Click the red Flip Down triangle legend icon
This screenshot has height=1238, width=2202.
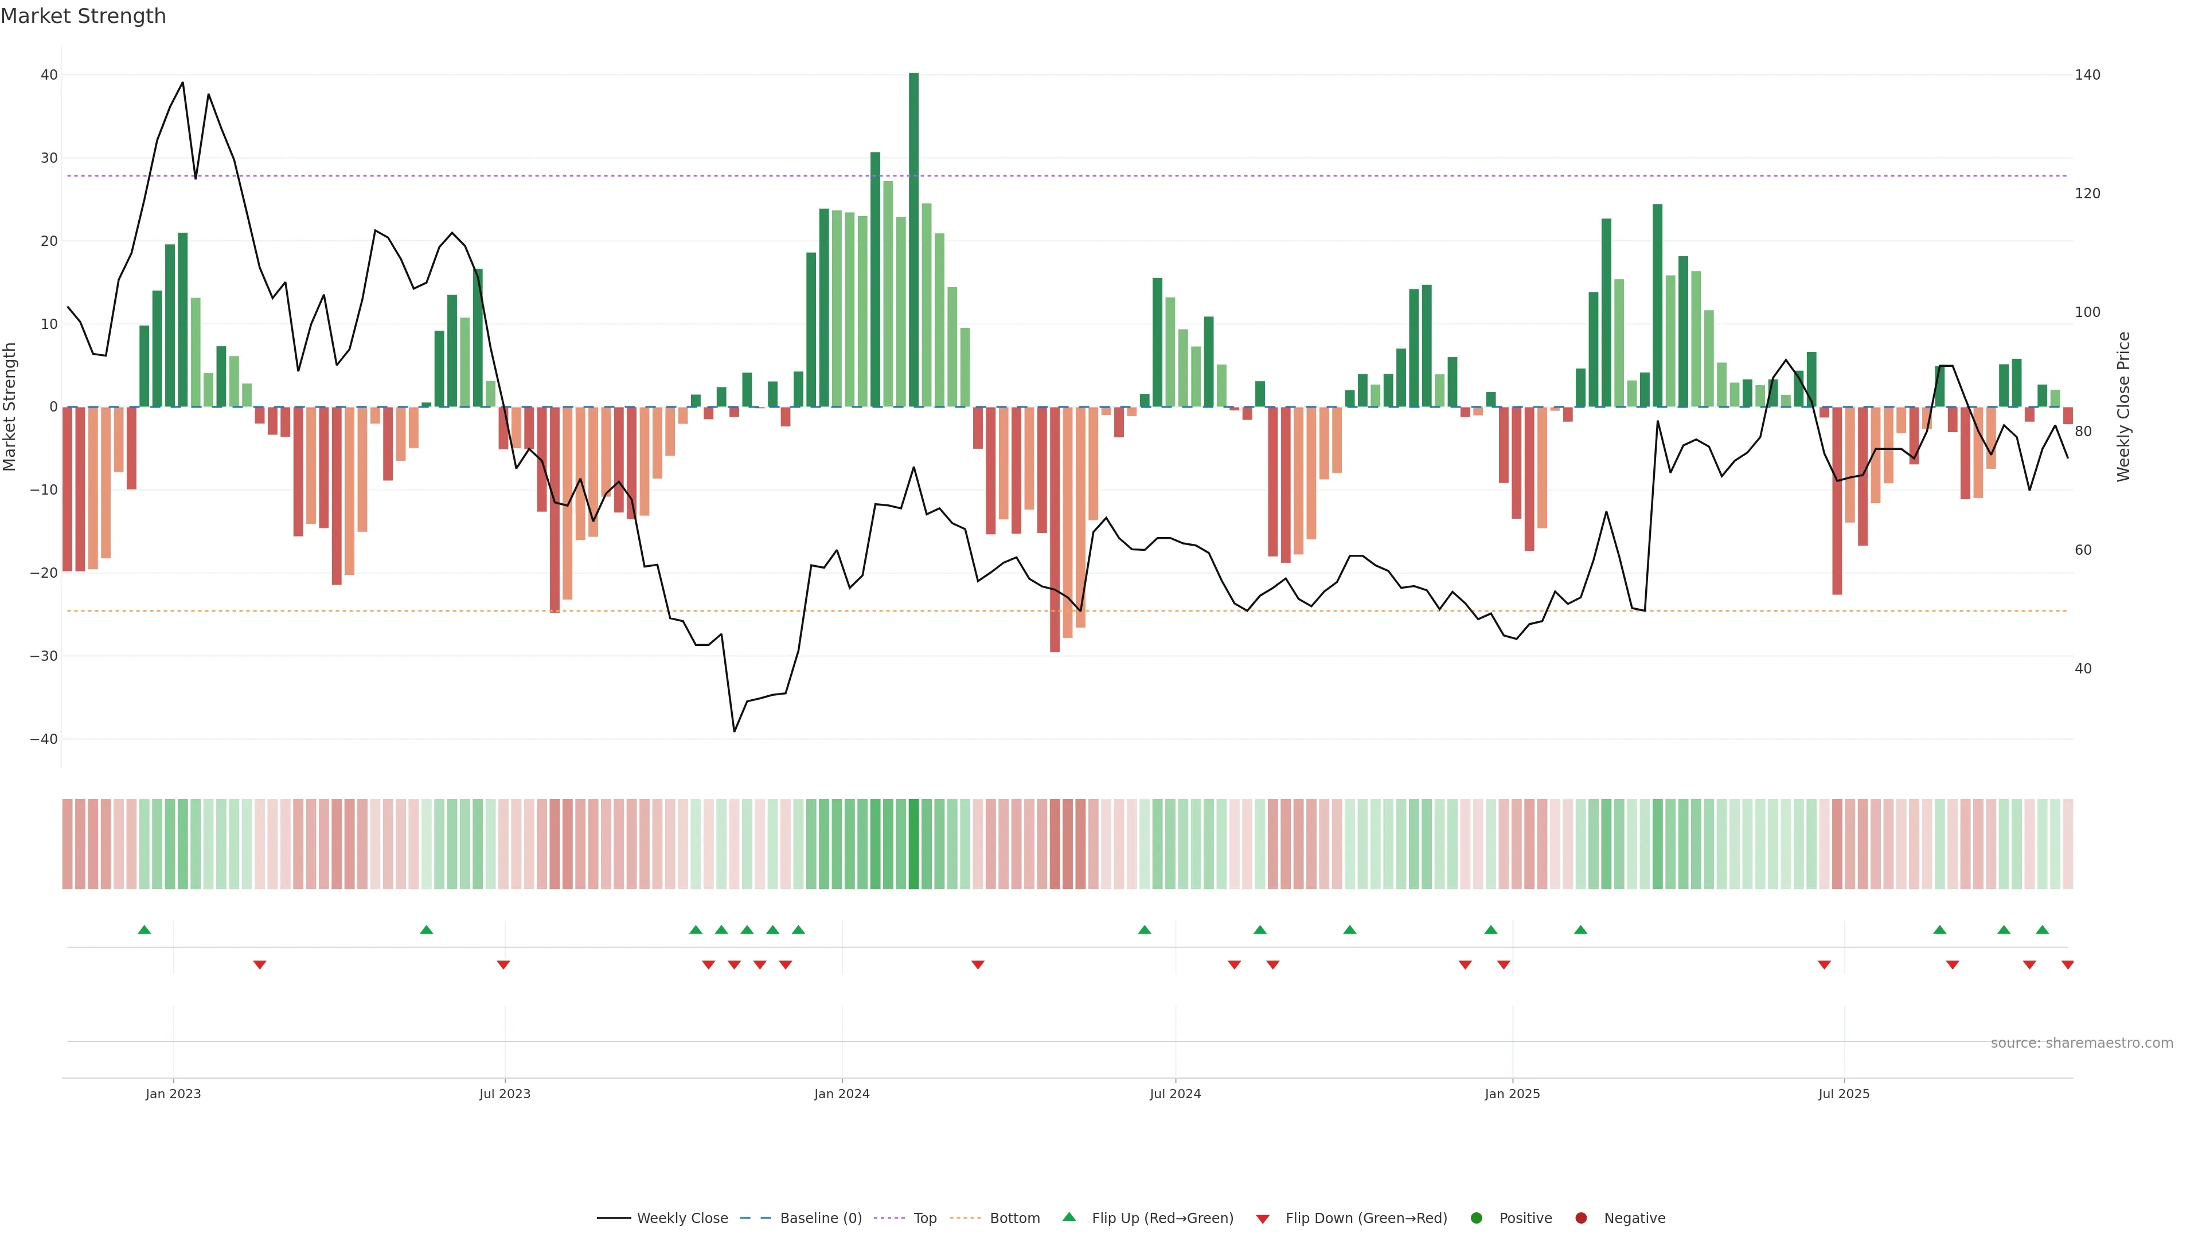click(1263, 1219)
